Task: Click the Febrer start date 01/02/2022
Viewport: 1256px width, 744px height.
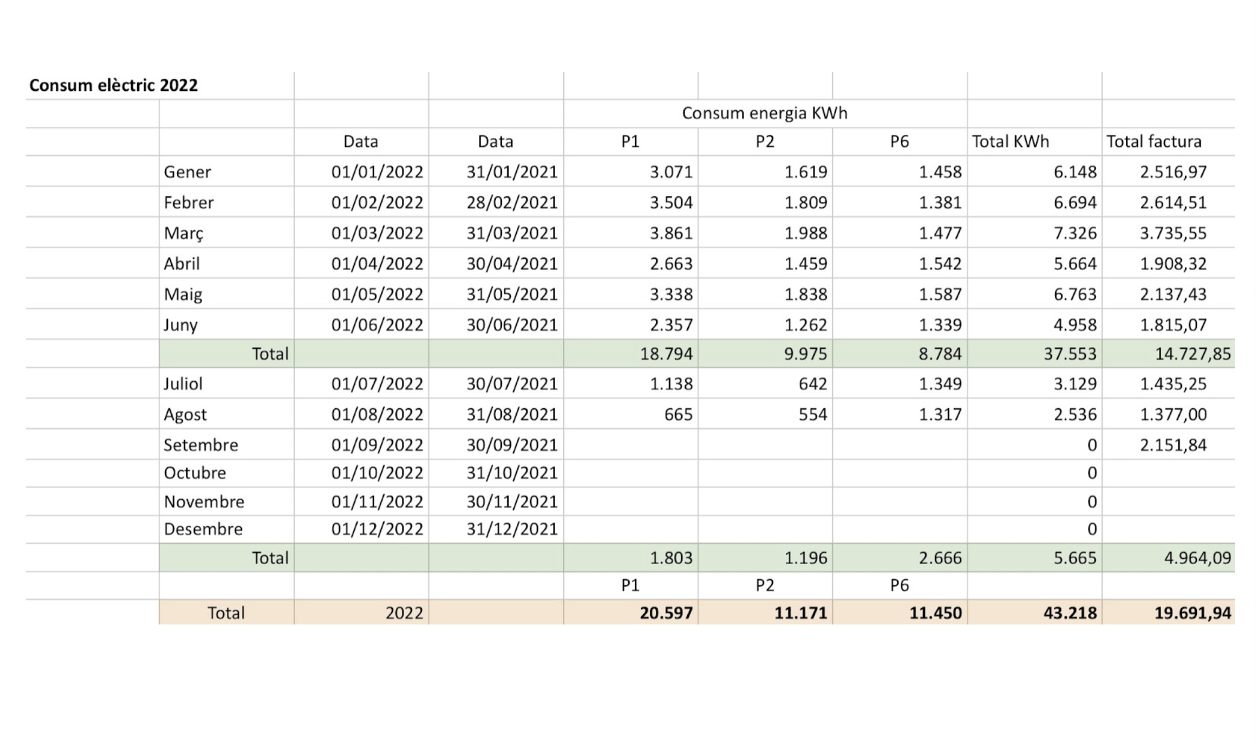Action: [x=377, y=203]
